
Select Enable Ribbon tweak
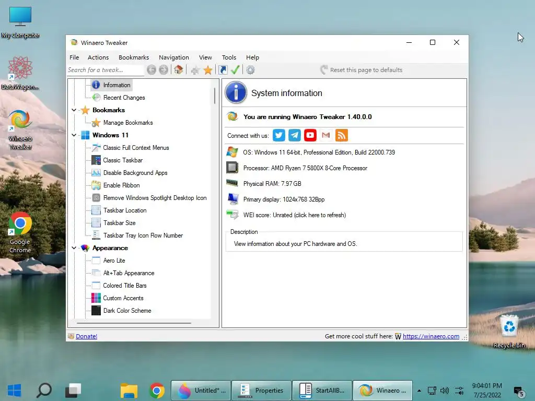pyautogui.click(x=121, y=185)
